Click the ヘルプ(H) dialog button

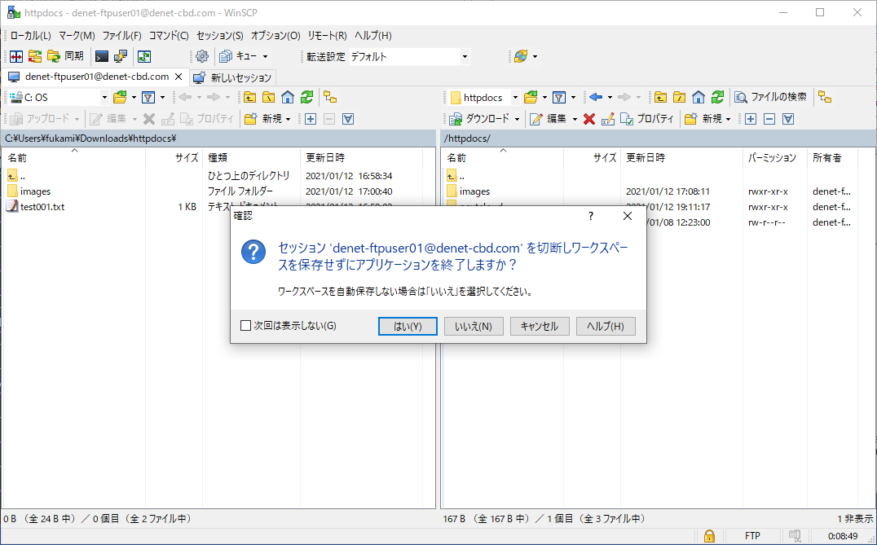click(x=606, y=327)
